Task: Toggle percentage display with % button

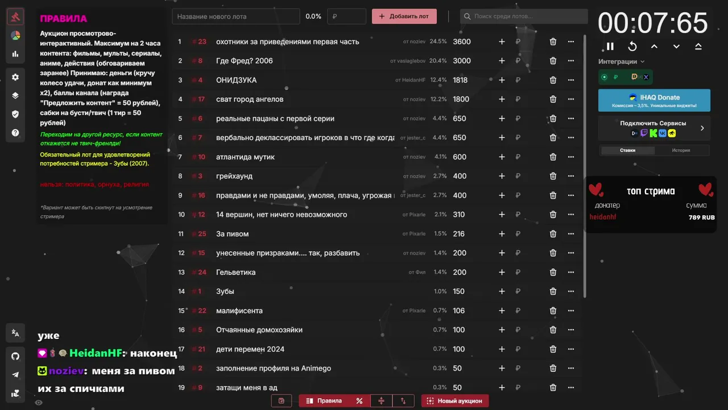Action: [x=359, y=401]
